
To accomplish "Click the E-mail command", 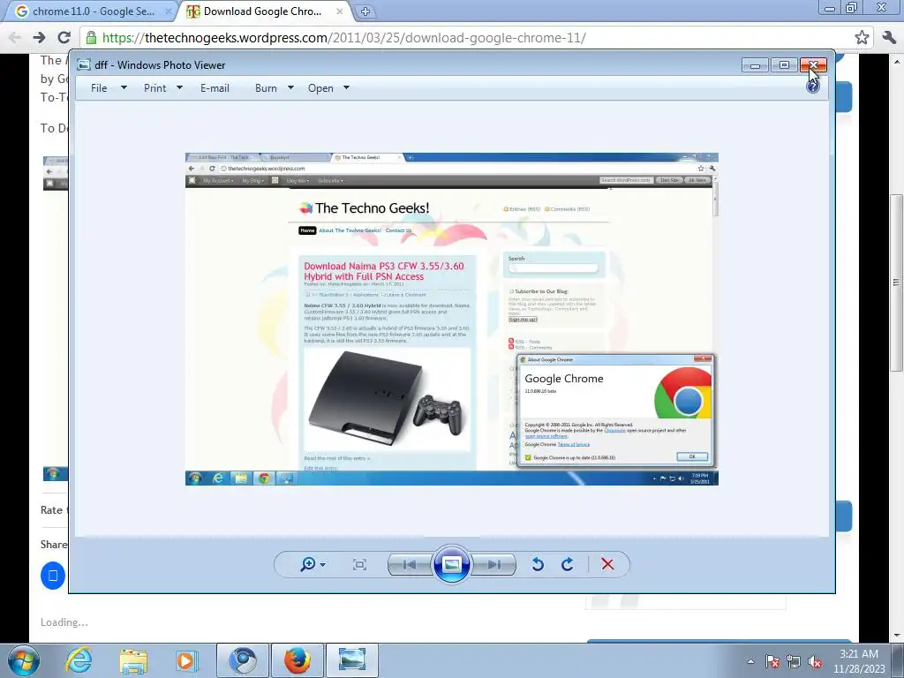I will tap(215, 88).
